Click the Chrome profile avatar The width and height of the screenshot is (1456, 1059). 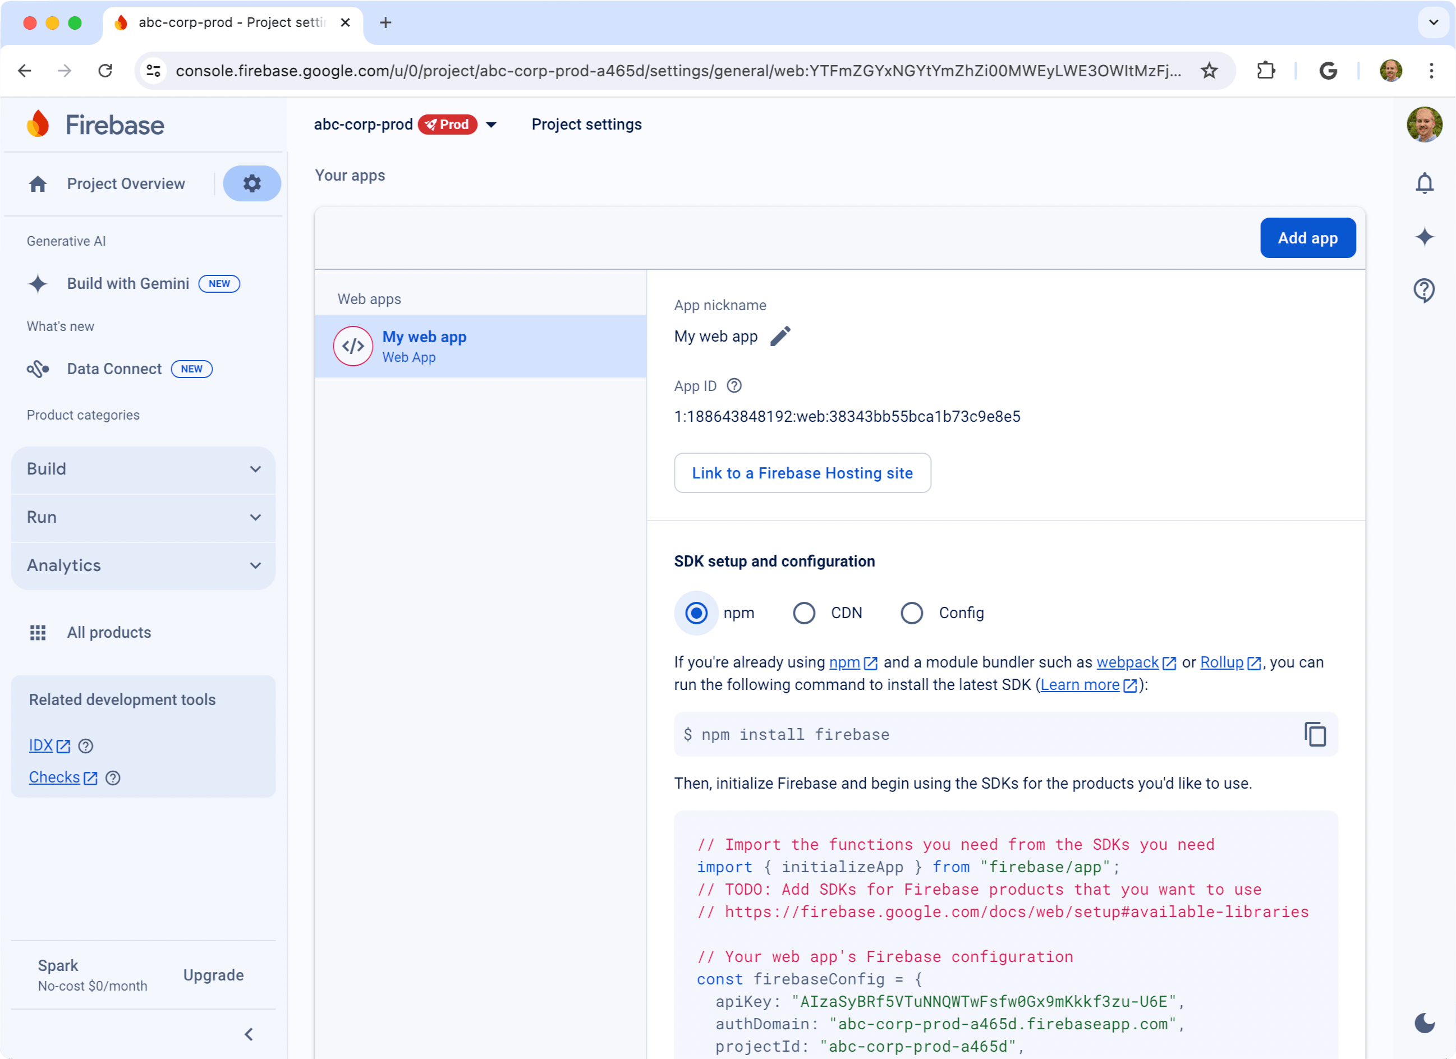click(x=1390, y=71)
